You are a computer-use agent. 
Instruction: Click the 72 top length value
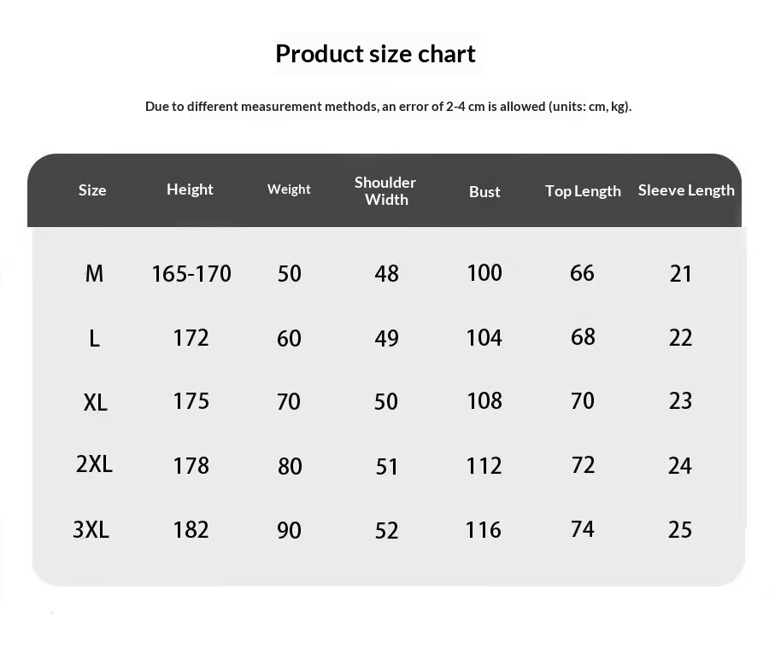[x=583, y=465]
